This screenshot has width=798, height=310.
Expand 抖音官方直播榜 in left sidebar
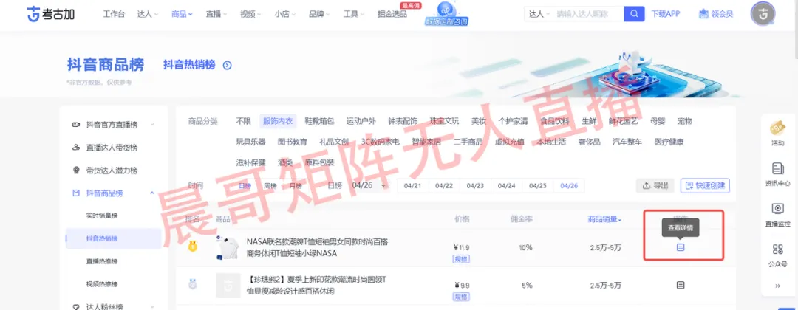113,125
